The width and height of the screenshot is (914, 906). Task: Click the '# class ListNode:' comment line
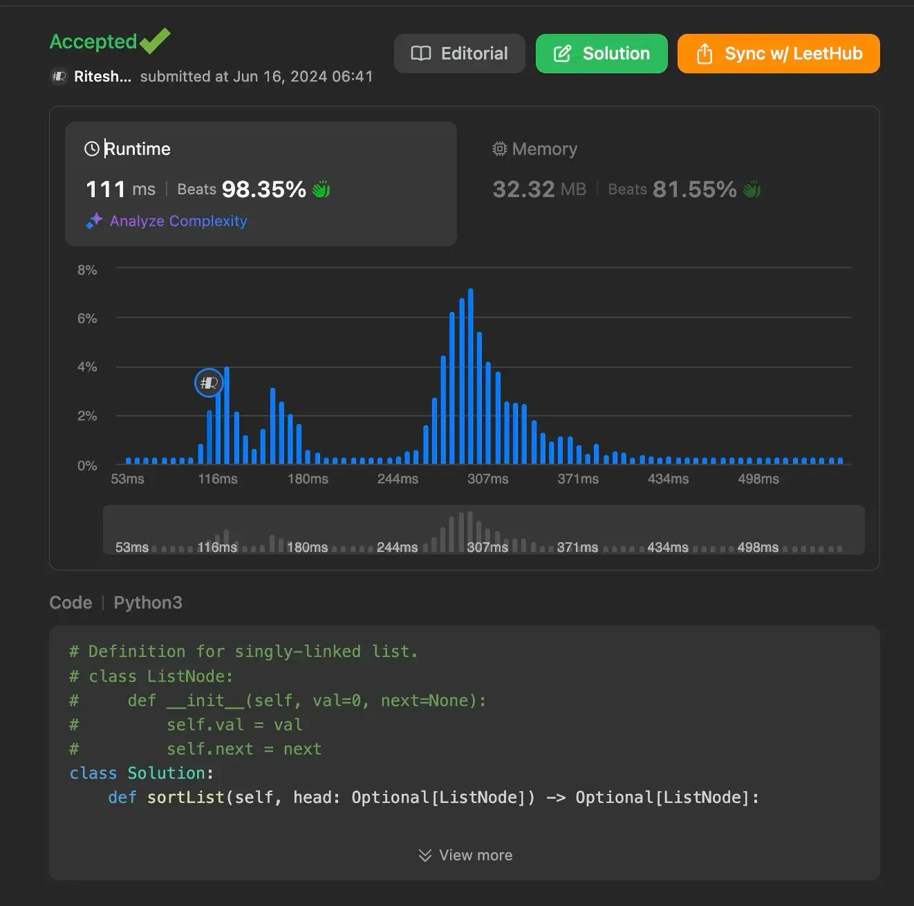point(151,676)
